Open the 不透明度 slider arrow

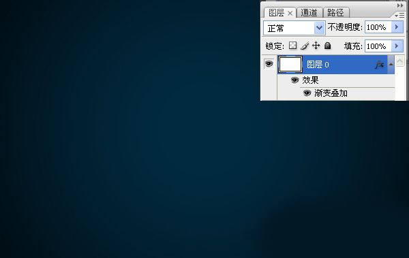(397, 27)
